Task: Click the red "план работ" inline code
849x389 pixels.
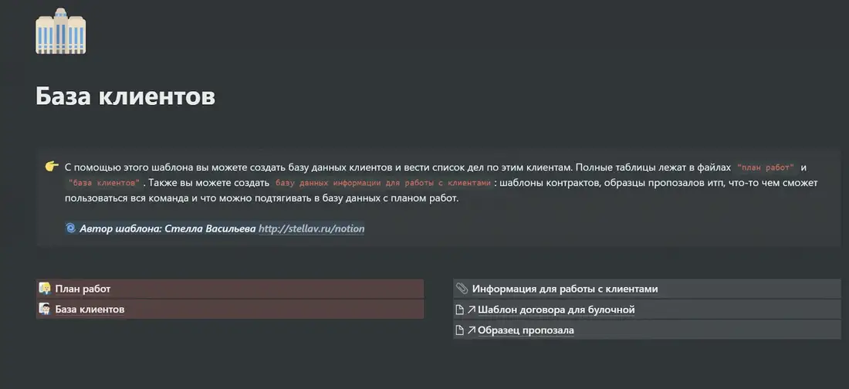Action: point(766,167)
